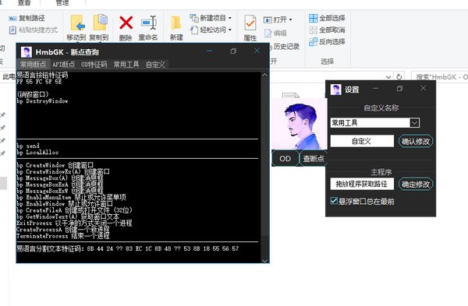The height and width of the screenshot is (306, 468).
Task: Click the Copy to (复制到) icon
Action: [100, 23]
